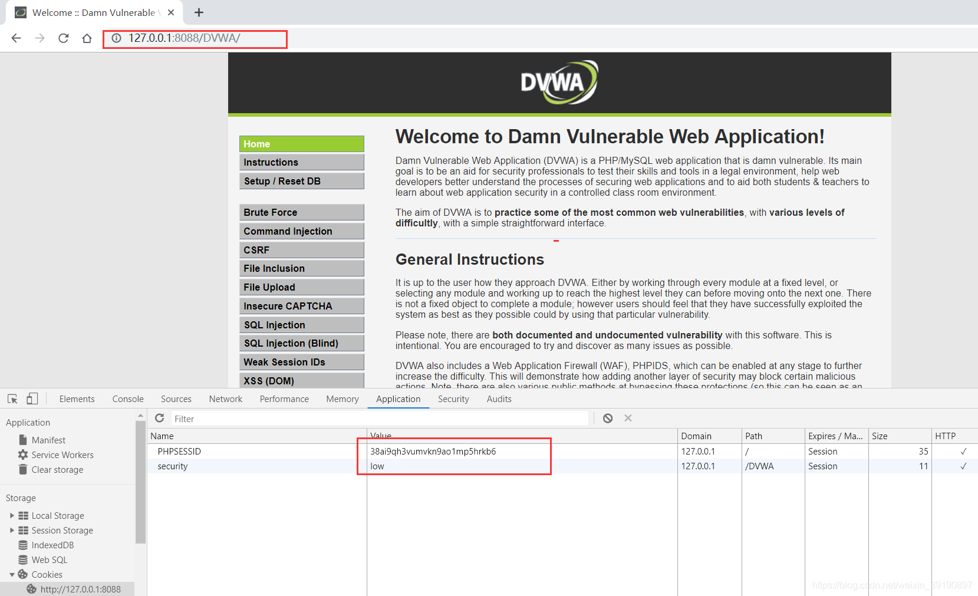Open the SQL Injection module
The width and height of the screenshot is (978, 596).
pos(302,325)
